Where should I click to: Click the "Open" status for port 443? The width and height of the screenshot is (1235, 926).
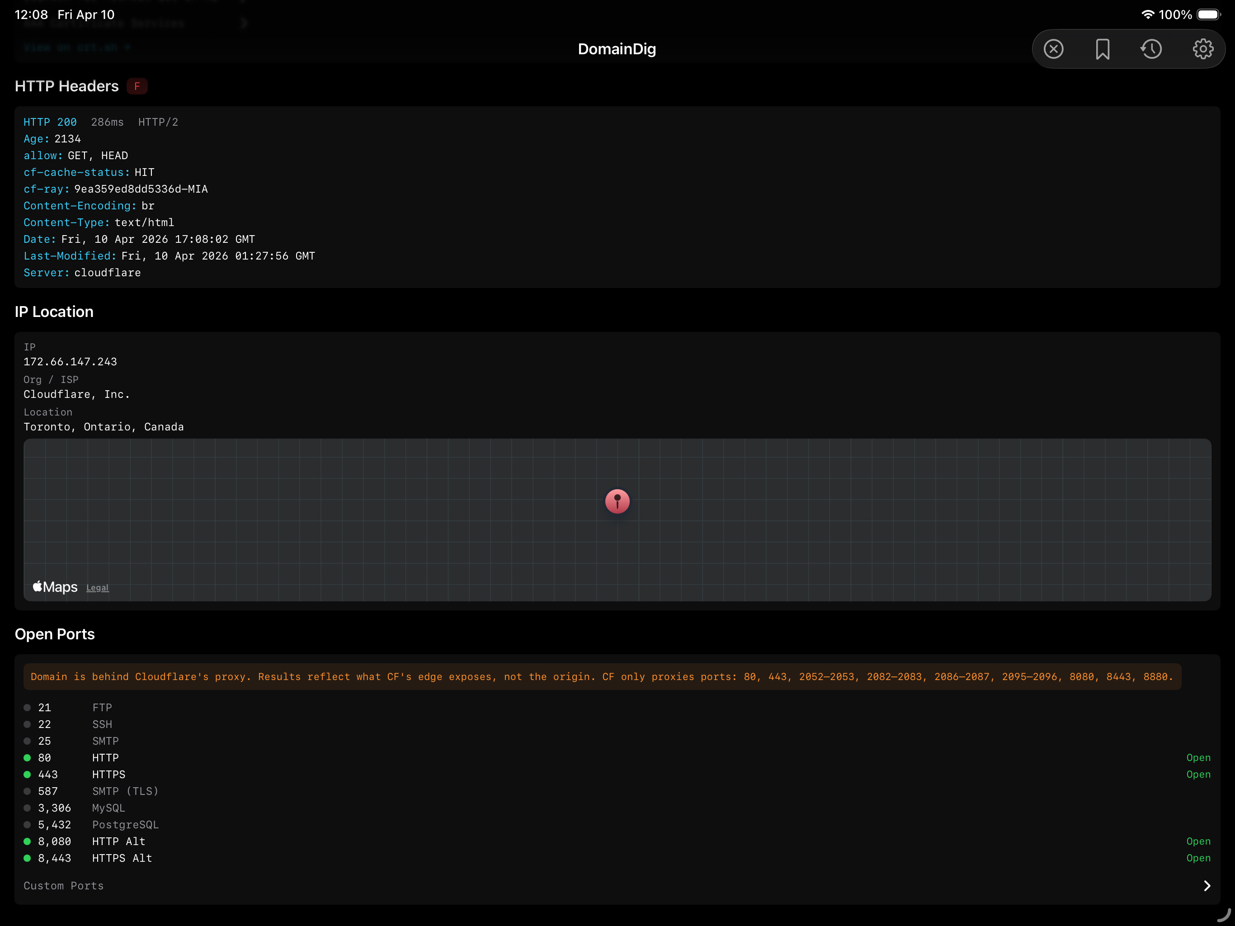[x=1198, y=774]
